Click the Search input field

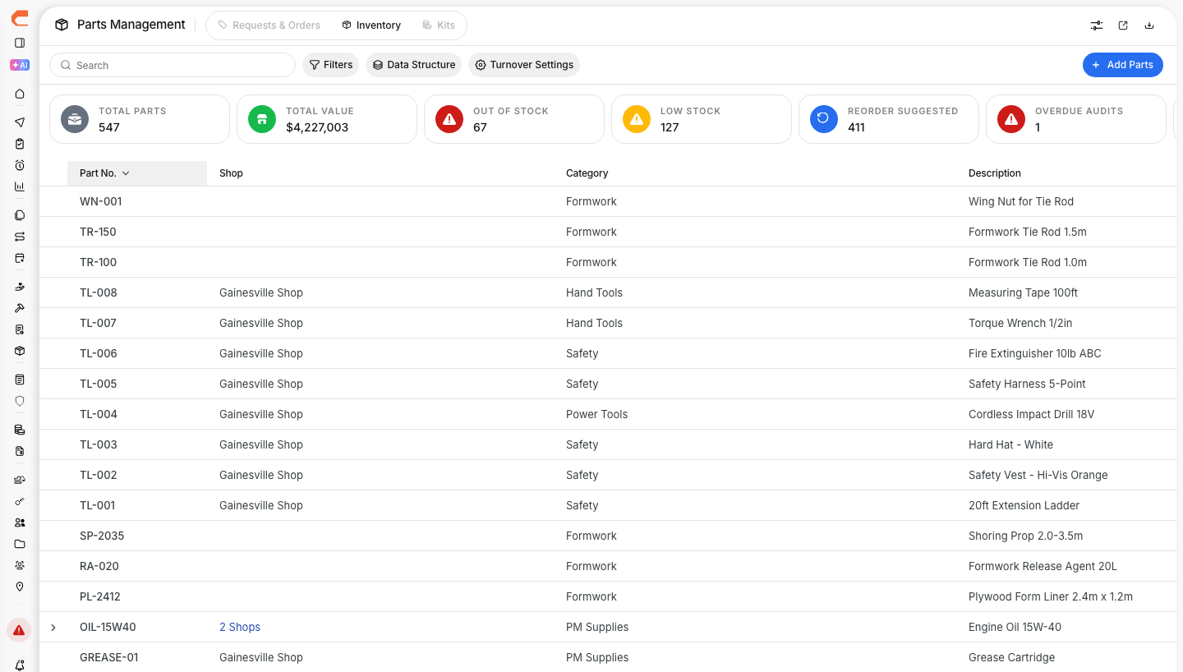click(173, 65)
